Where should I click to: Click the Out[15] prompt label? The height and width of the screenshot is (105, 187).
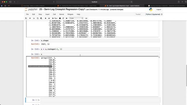click(35, 58)
